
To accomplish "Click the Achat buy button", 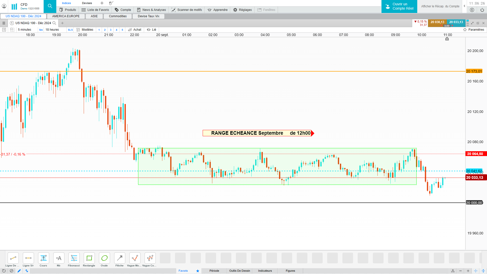I will click(x=135, y=30).
